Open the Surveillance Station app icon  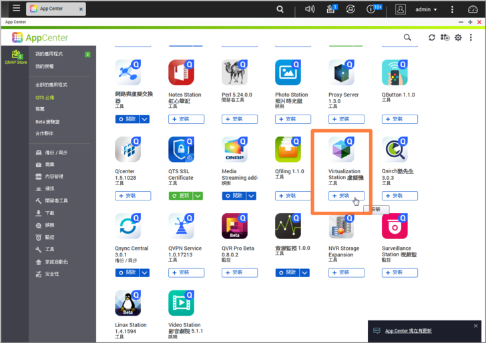coord(395,226)
